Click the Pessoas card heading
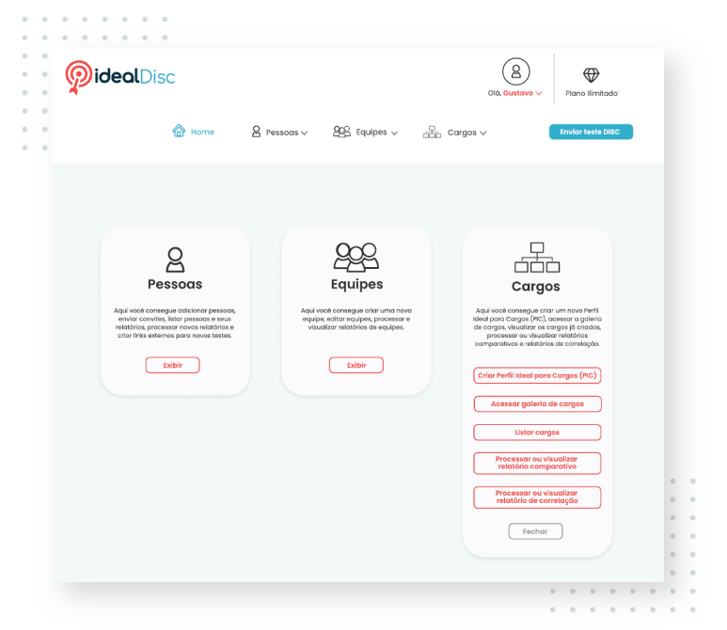Screen dimensions: 727x630 175,284
